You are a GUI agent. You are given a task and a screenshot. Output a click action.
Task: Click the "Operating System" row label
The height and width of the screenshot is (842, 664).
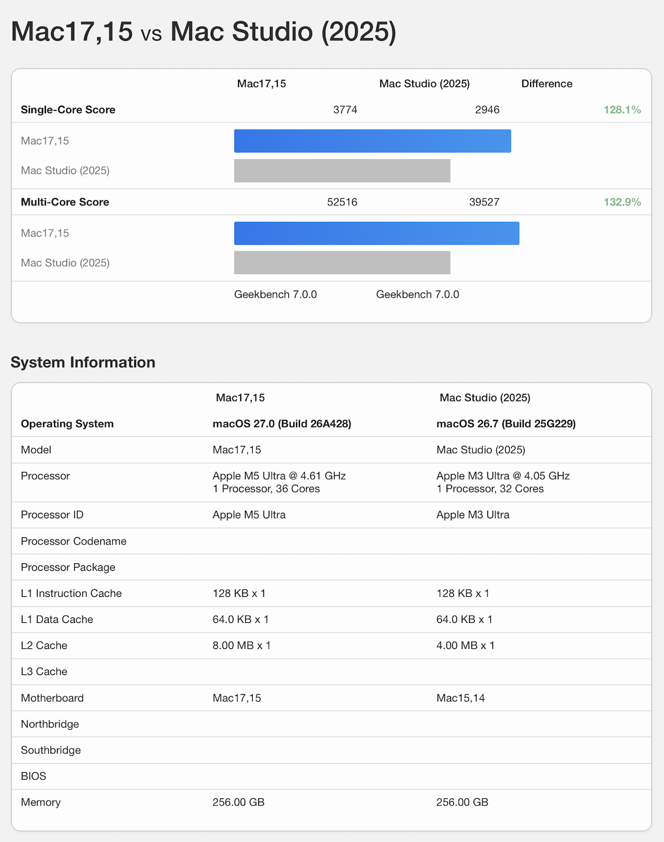tap(67, 424)
